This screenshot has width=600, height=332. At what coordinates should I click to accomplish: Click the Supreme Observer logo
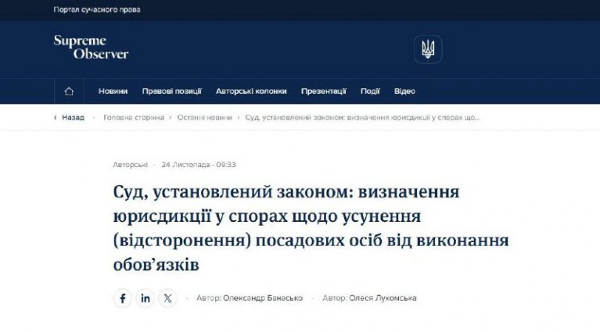point(91,48)
